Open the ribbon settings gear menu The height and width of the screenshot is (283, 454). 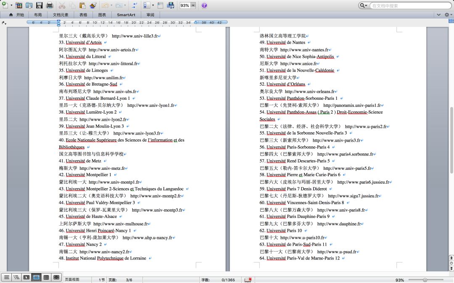(x=448, y=15)
